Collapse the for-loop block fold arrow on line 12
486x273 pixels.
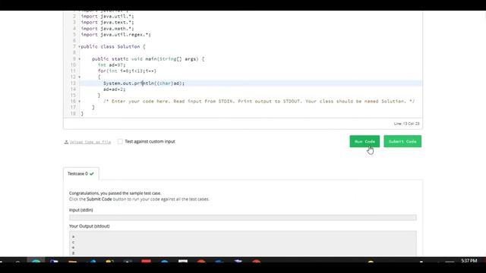tap(79, 77)
